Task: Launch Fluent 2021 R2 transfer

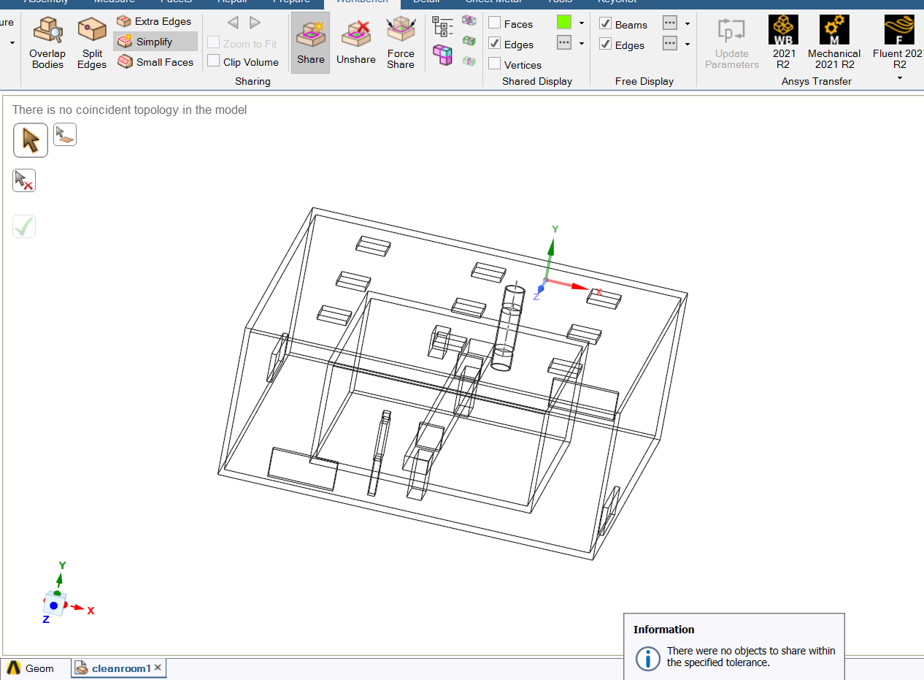Action: 899,43
